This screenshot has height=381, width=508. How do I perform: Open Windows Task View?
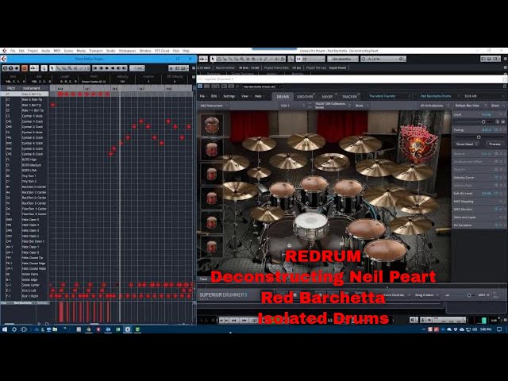pyautogui.click(x=24, y=329)
